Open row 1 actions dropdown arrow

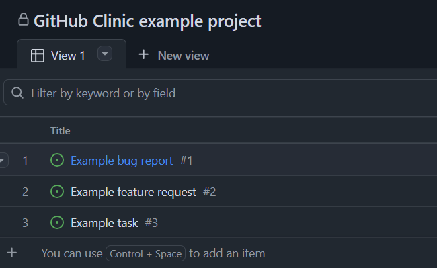(x=3, y=161)
